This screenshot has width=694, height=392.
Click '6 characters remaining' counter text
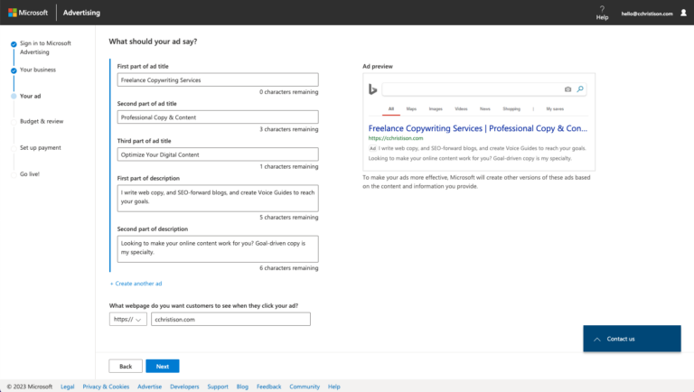[x=288, y=268]
